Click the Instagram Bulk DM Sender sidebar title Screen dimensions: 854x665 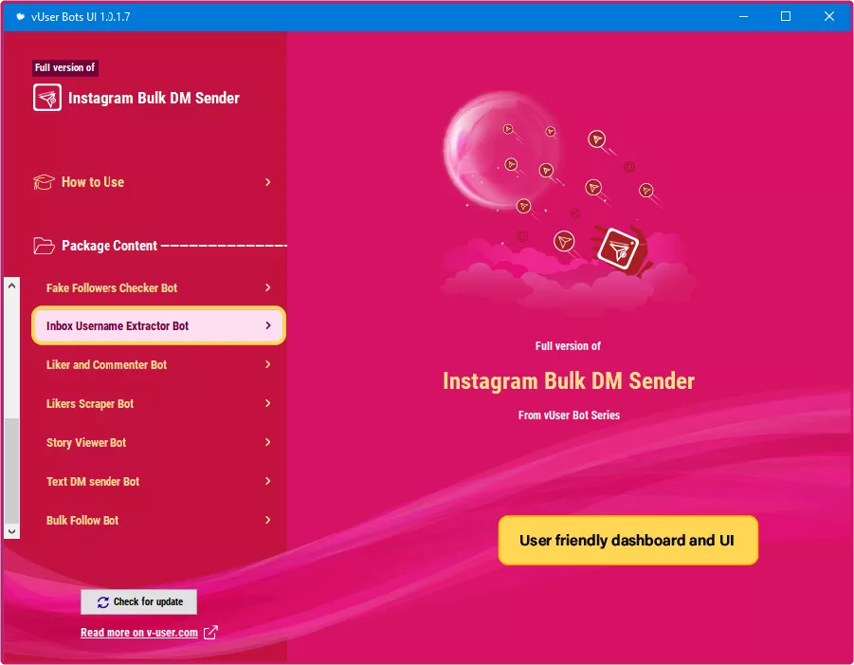[x=154, y=98]
